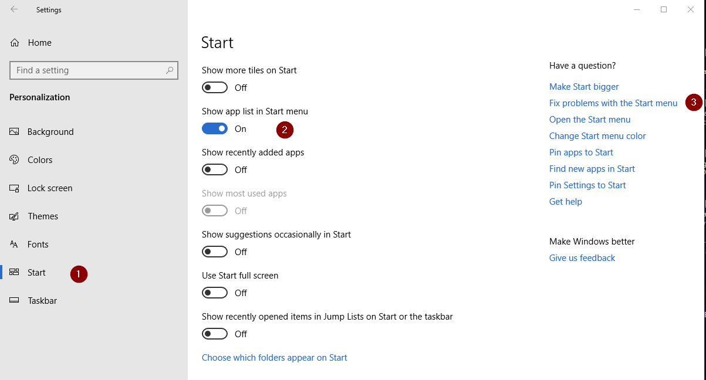The width and height of the screenshot is (706, 380).
Task: Select Start in the Personalization menu
Action: click(x=36, y=273)
